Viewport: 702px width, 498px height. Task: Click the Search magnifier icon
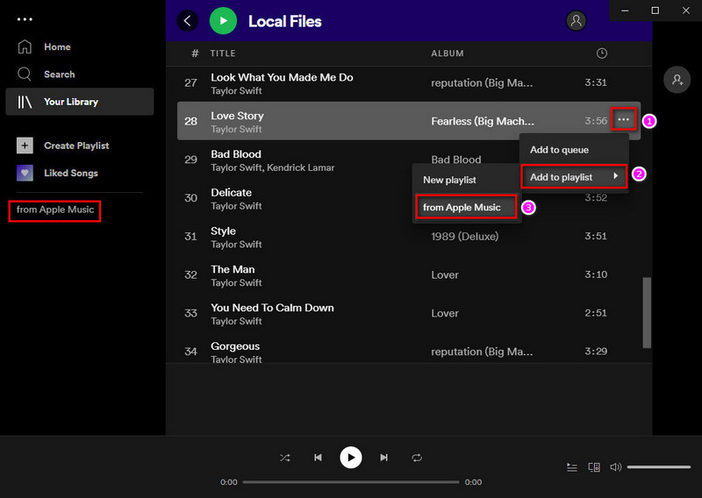point(25,75)
